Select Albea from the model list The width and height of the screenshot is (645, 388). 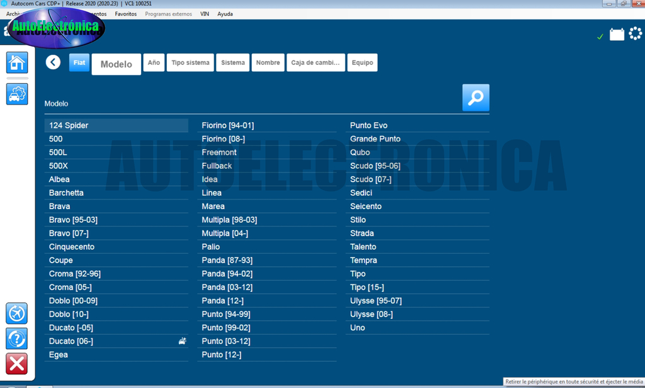click(x=117, y=180)
